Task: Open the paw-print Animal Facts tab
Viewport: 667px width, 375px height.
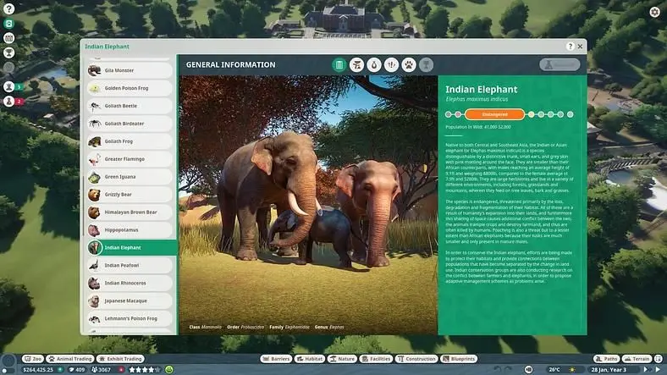Action: [x=409, y=64]
